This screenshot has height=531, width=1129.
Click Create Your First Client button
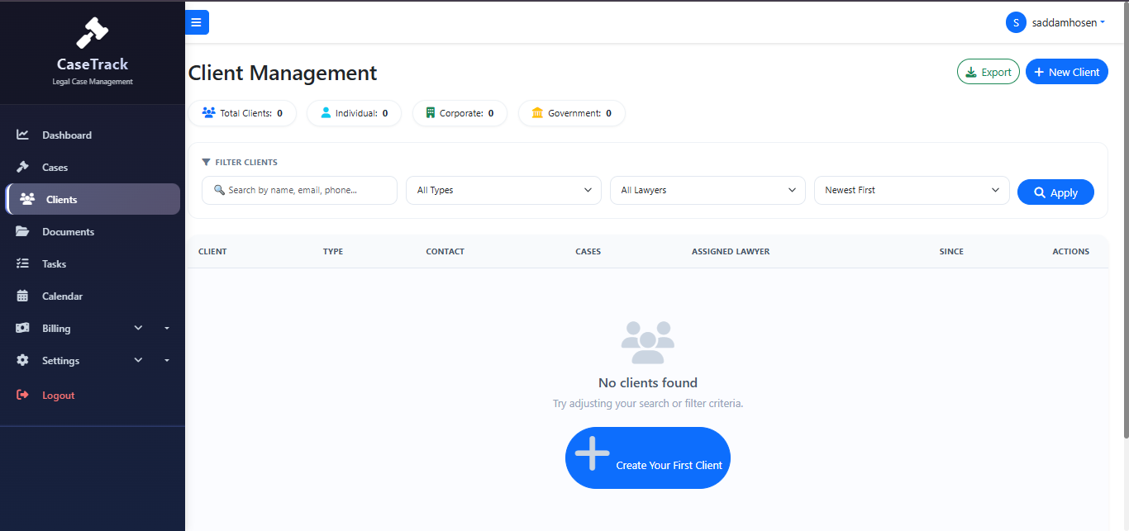[648, 458]
